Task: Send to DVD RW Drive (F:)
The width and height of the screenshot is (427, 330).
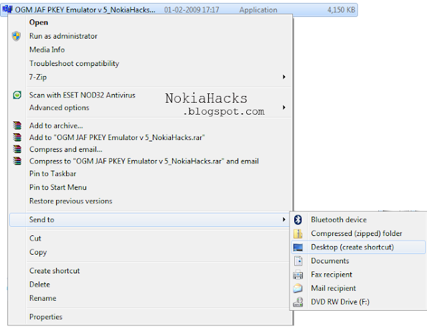Action: pos(358,302)
